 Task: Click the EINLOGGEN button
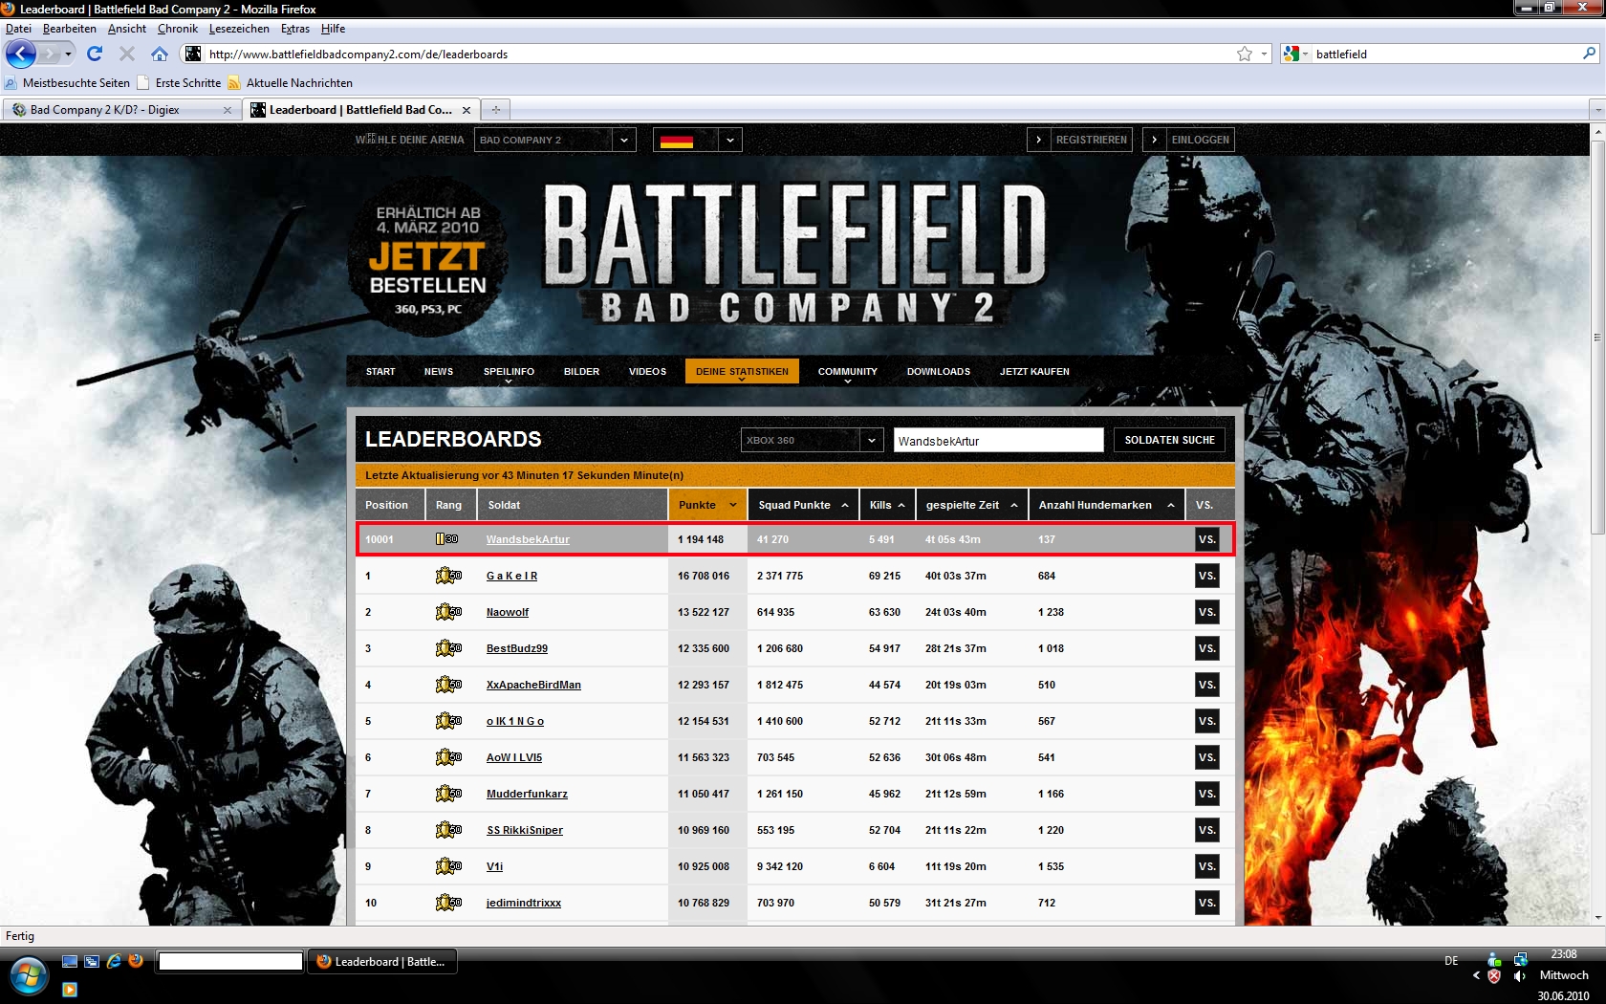click(1189, 140)
